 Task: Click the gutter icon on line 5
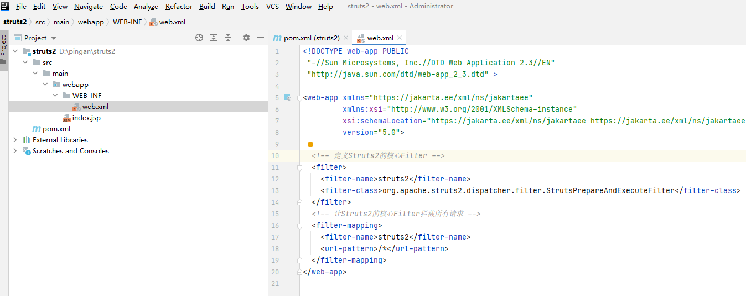[287, 97]
